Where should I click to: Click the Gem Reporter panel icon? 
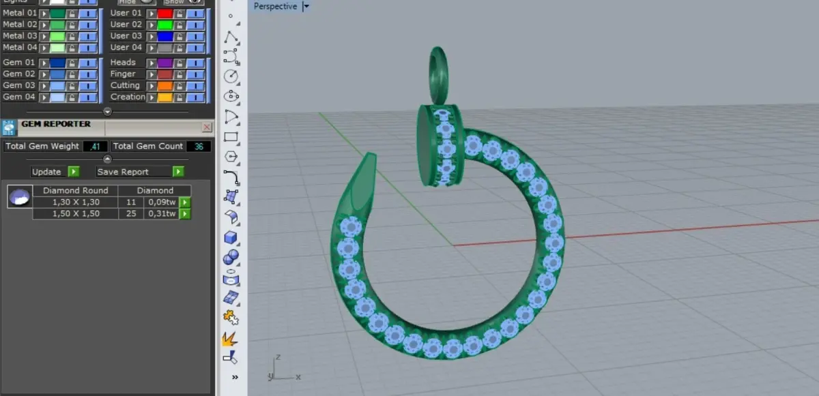point(10,127)
